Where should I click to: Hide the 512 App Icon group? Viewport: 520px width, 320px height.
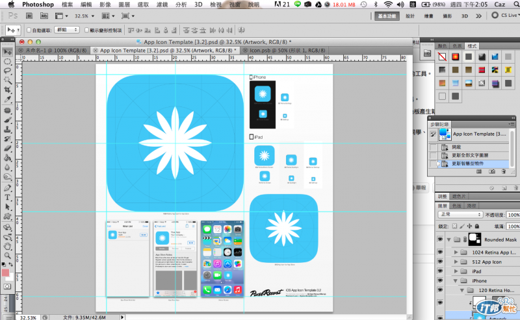pos(440,262)
